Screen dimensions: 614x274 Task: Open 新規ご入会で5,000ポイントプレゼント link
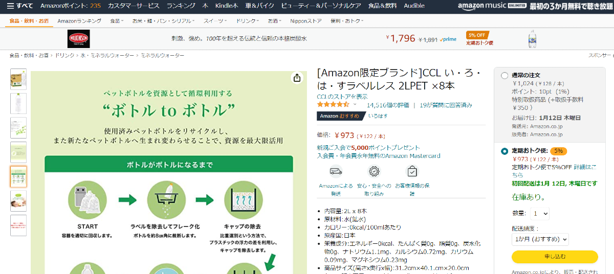[x=368, y=148]
